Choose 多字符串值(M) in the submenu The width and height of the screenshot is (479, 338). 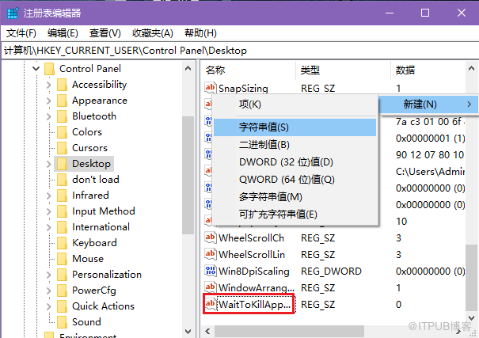[295, 196]
